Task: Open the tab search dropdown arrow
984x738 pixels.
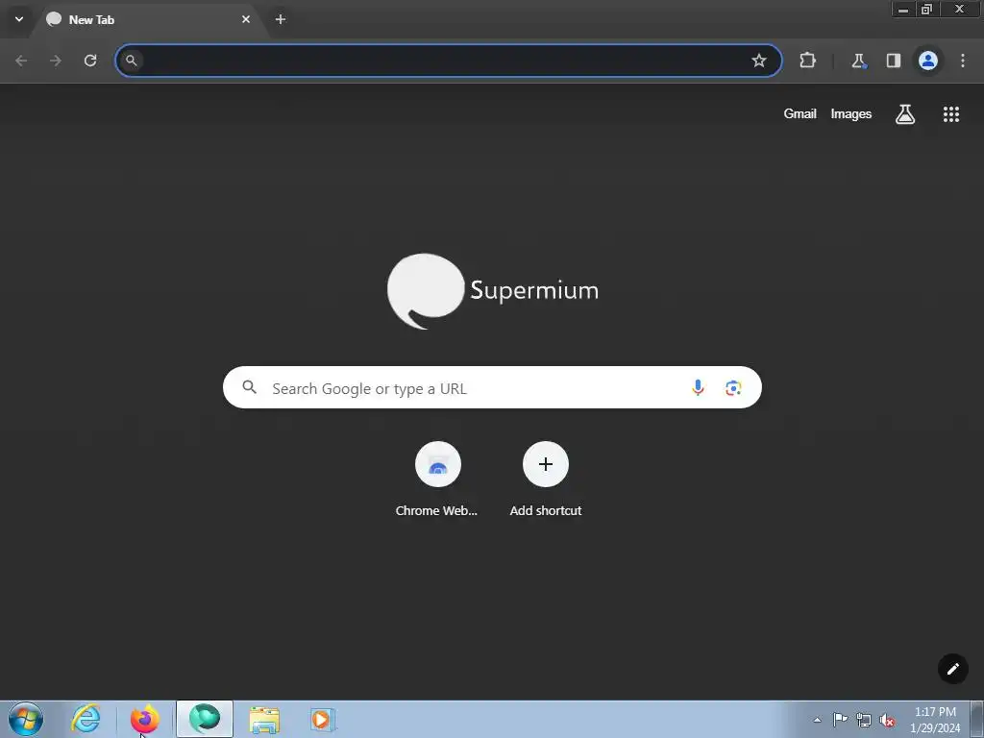Action: [x=19, y=19]
